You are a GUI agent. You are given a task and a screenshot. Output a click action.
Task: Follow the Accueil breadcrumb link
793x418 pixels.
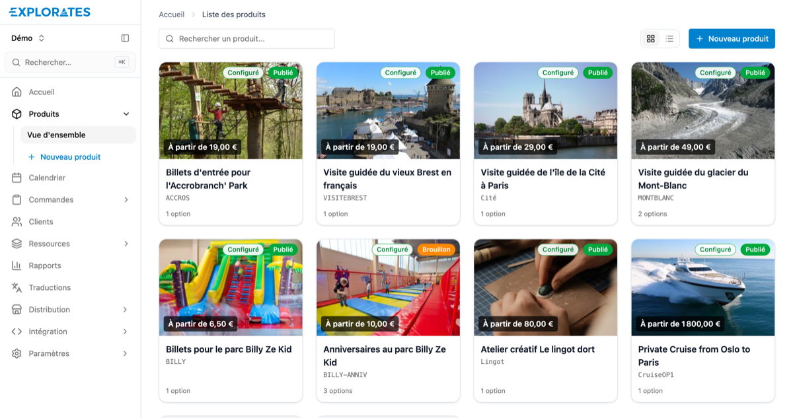coord(172,15)
